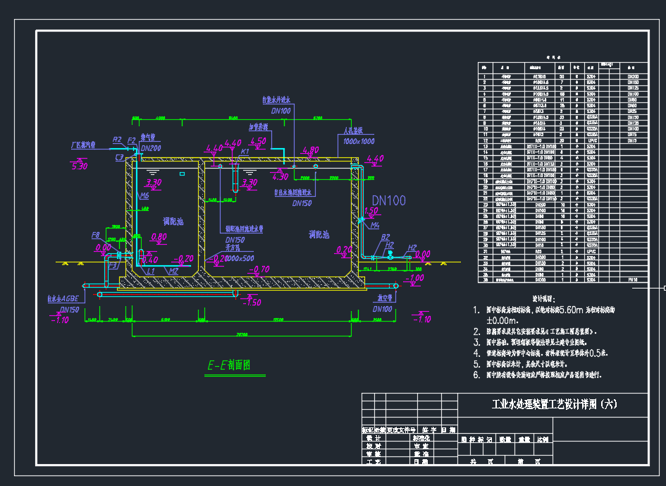Select the L1 callout label
Viewport: 666px width, 486px height.
[151, 271]
